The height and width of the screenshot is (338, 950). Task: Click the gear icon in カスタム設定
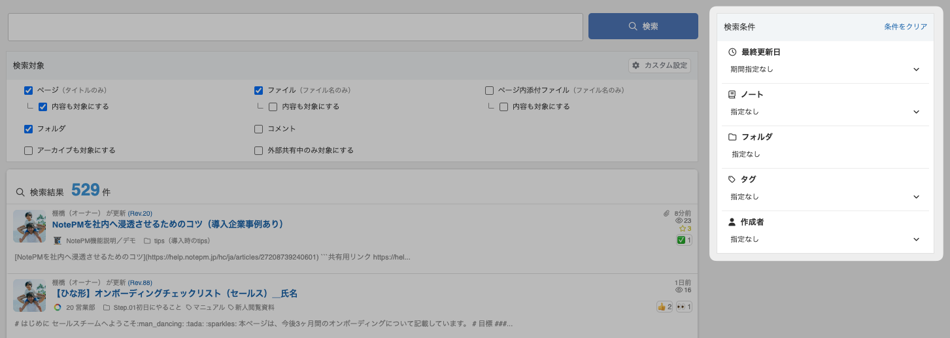(x=636, y=65)
